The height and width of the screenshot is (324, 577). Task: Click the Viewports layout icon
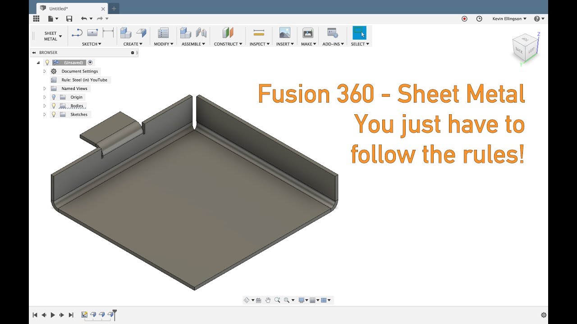324,300
